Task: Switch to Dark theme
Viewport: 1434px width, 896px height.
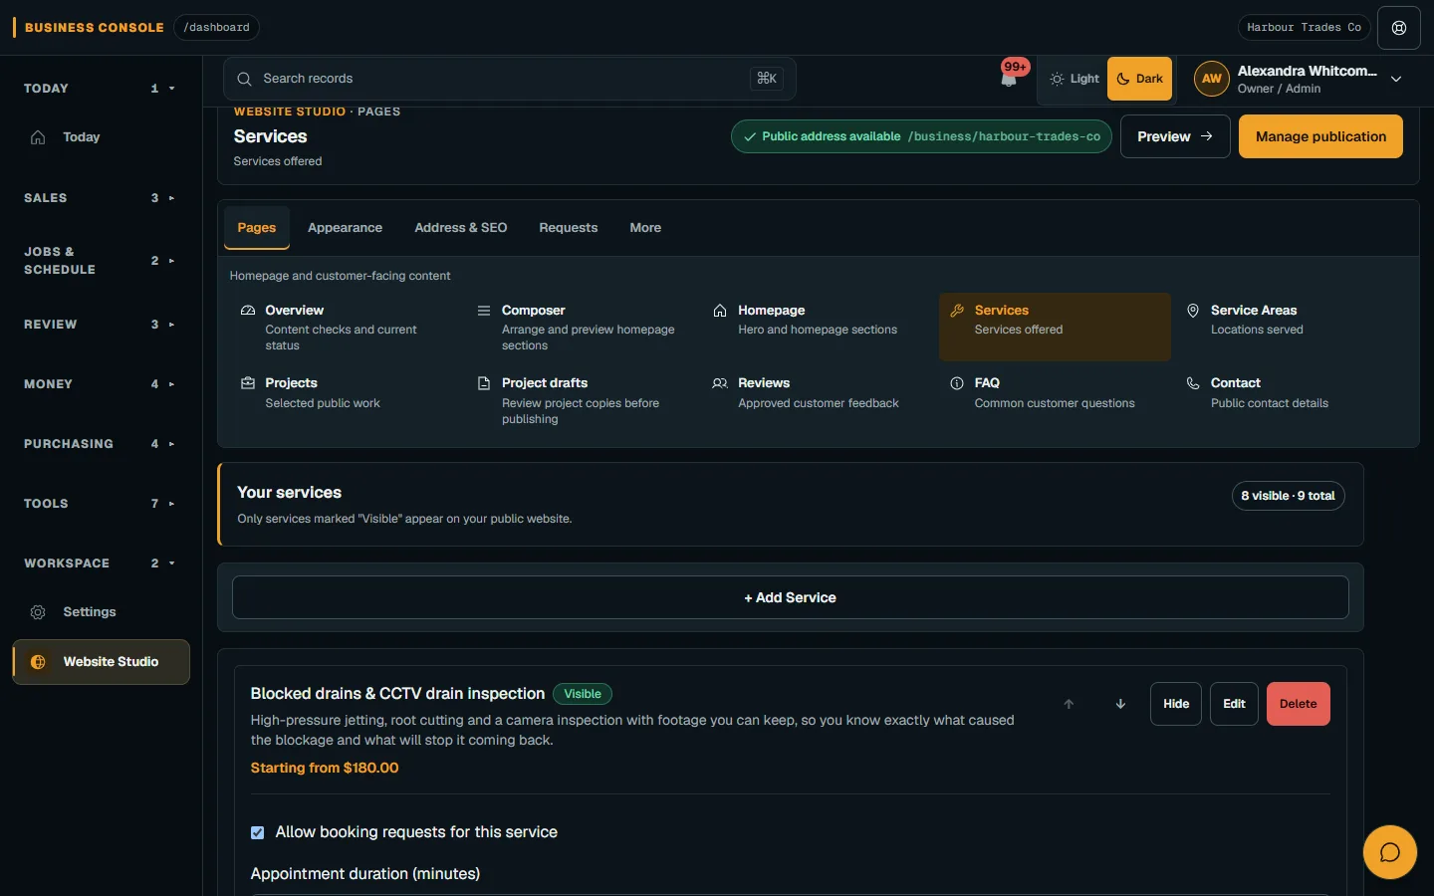Action: 1140,79
